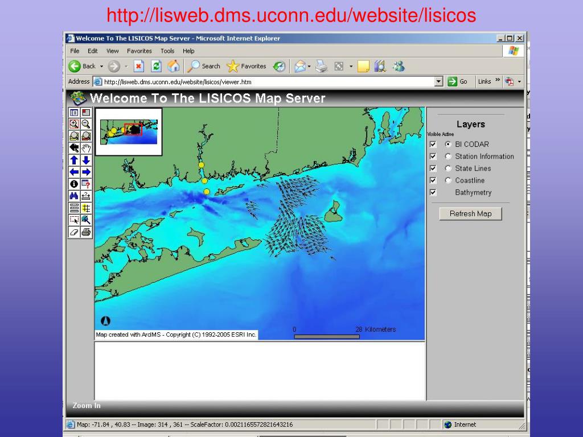Uncheck BI CODAR visible checkbox

433,144
